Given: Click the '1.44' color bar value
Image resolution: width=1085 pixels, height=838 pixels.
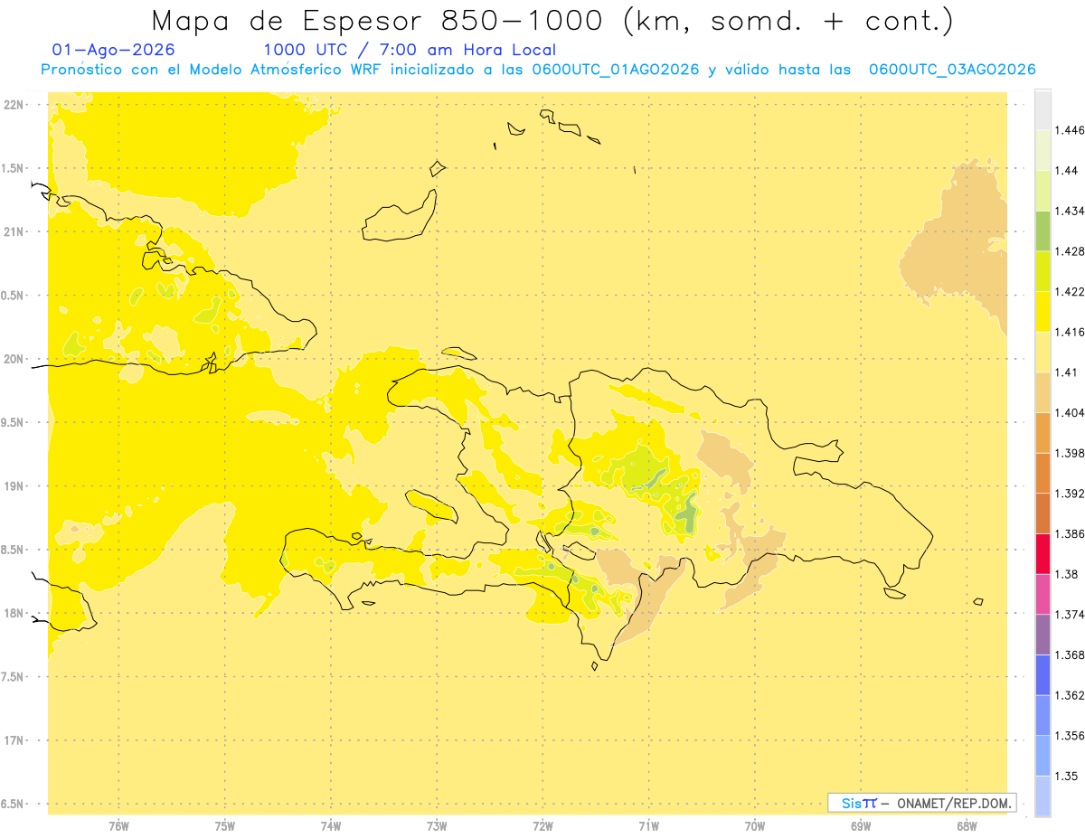Looking at the screenshot, I should [x=1066, y=171].
